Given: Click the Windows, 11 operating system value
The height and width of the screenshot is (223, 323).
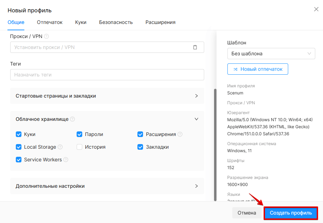Looking at the screenshot, I should 239,151.
